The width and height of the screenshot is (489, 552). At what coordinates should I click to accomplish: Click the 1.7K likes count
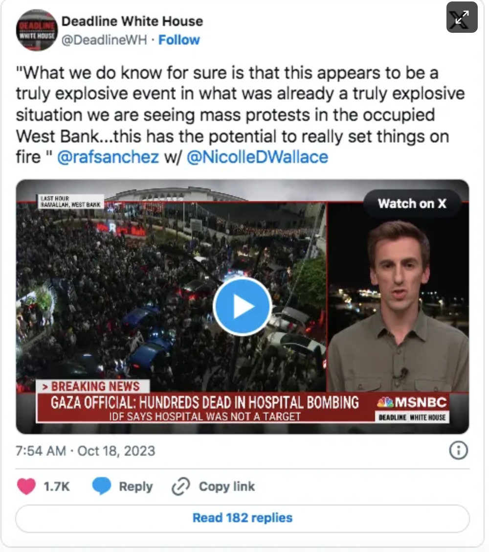pyautogui.click(x=57, y=486)
